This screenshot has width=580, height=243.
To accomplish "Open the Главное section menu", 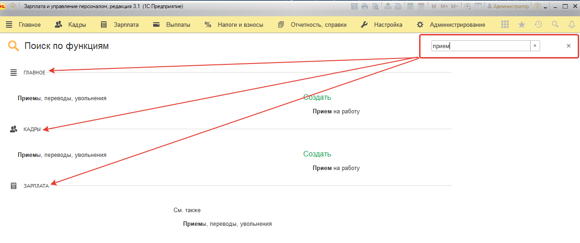I will (x=24, y=25).
